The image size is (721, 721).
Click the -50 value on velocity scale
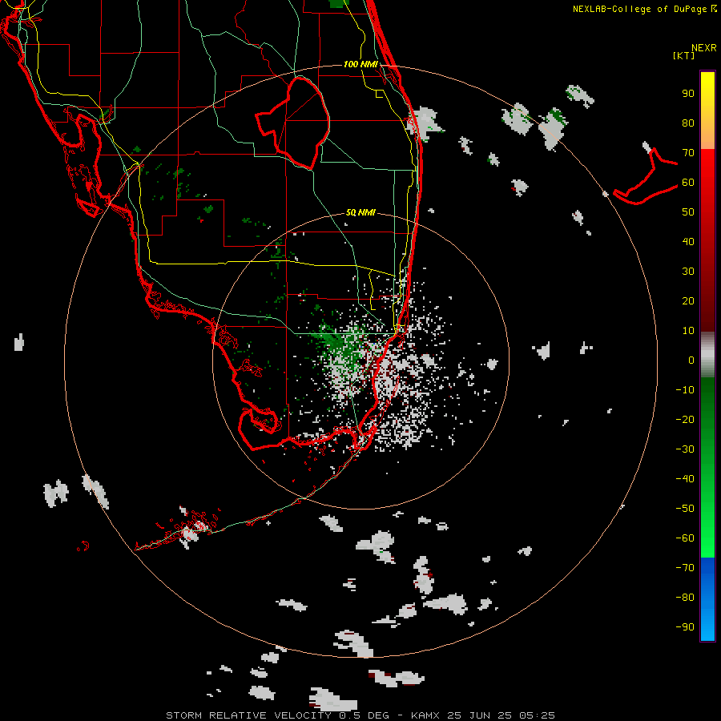pyautogui.click(x=685, y=509)
